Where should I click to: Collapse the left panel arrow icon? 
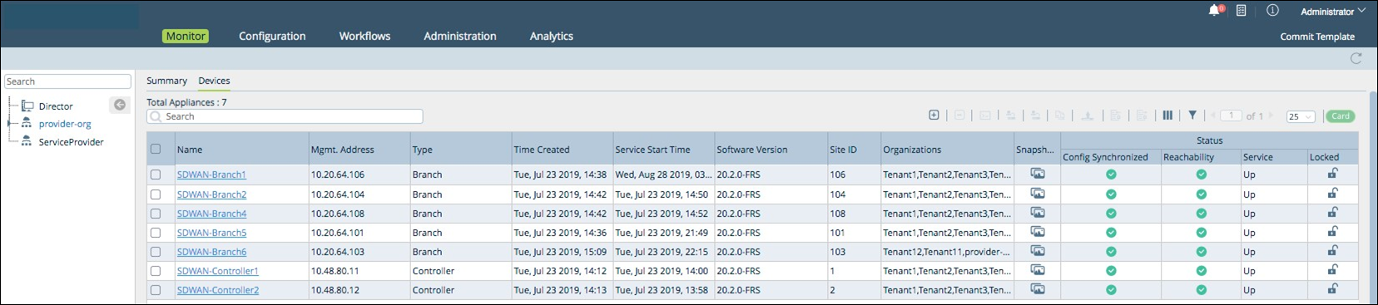pyautogui.click(x=120, y=105)
